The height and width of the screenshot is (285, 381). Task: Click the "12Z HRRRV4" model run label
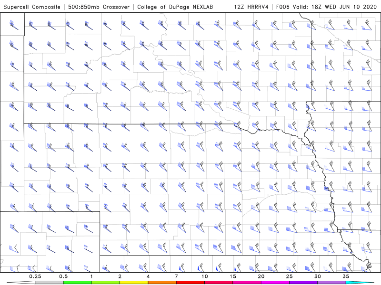click(x=251, y=7)
